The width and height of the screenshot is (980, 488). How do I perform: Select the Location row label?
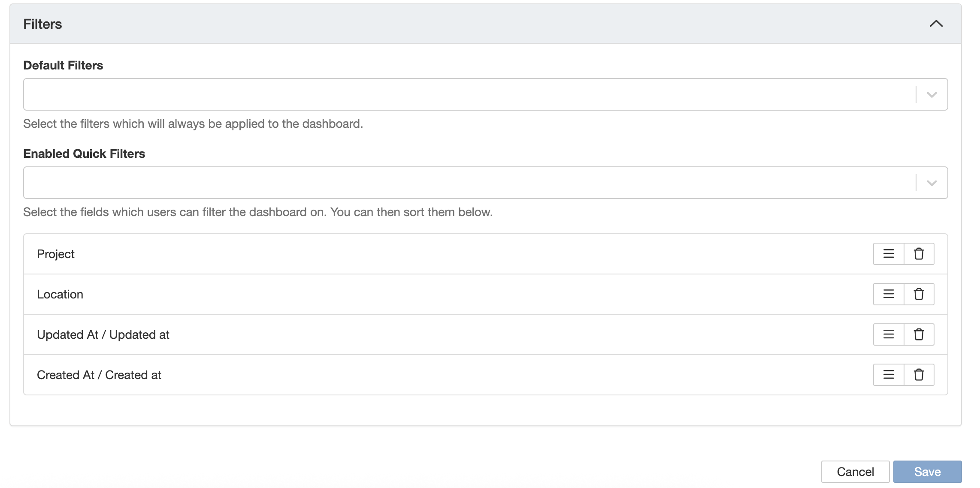pyautogui.click(x=60, y=294)
